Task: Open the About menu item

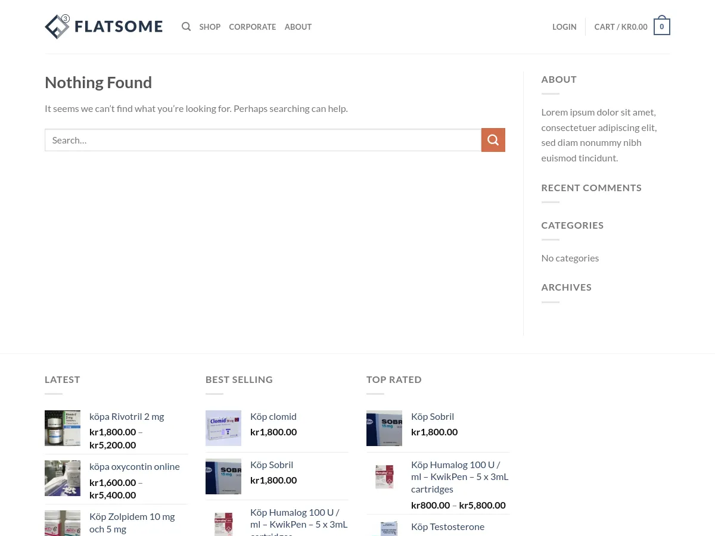Action: click(298, 27)
